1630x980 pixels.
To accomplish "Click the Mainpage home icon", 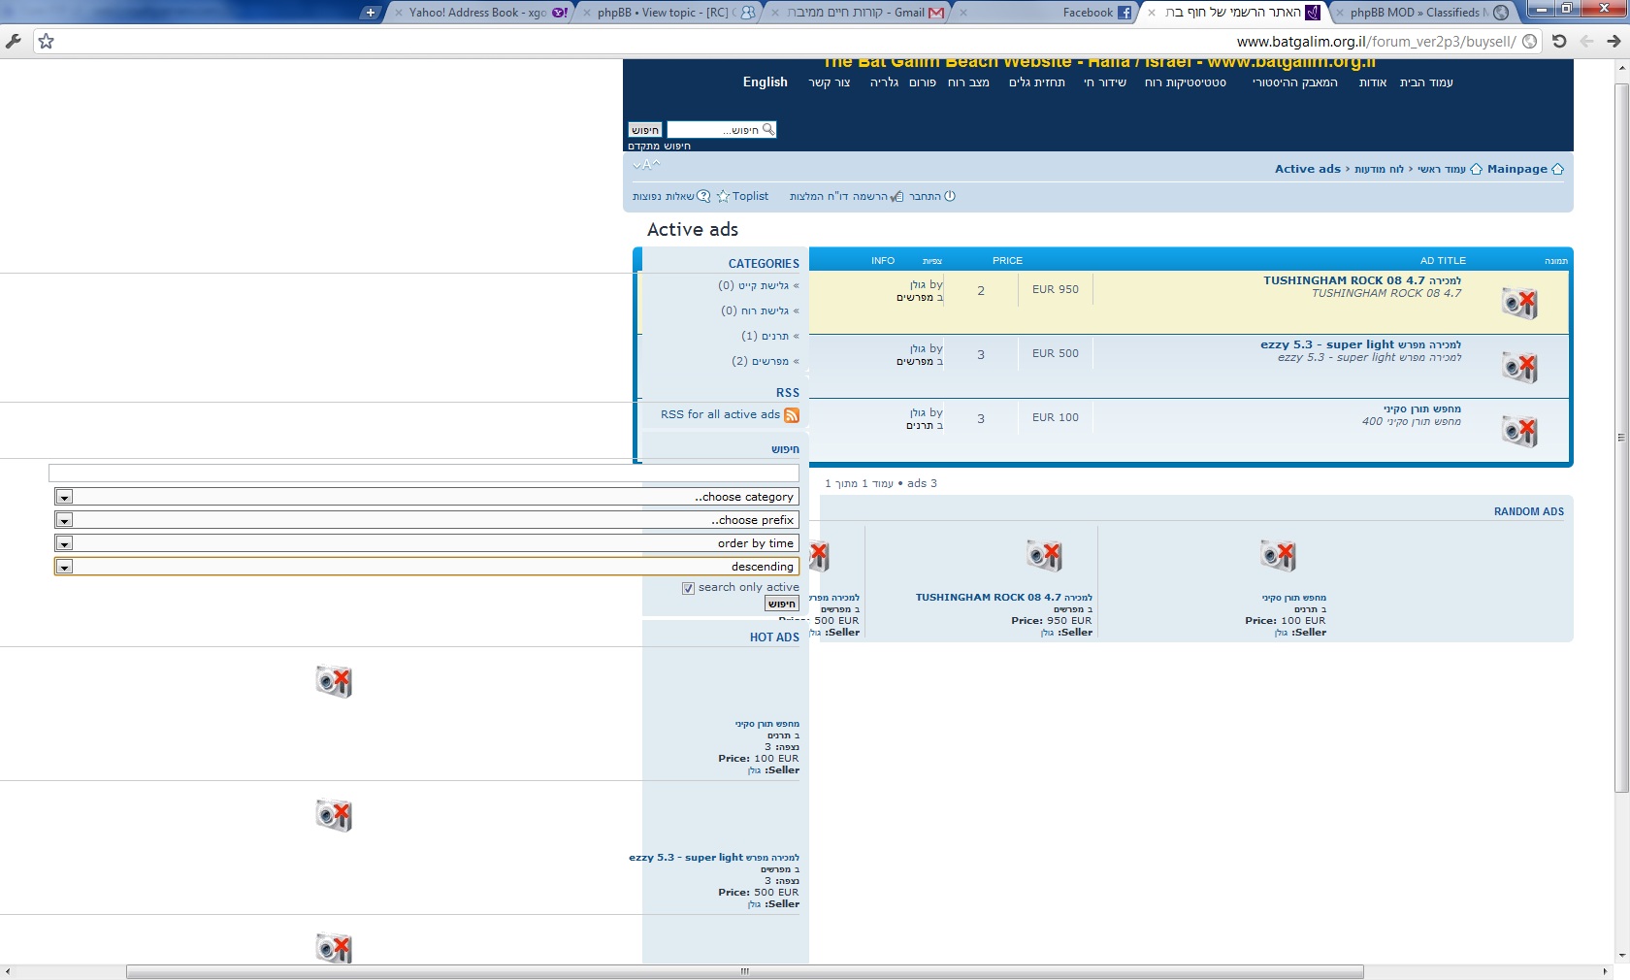I will tap(1557, 169).
